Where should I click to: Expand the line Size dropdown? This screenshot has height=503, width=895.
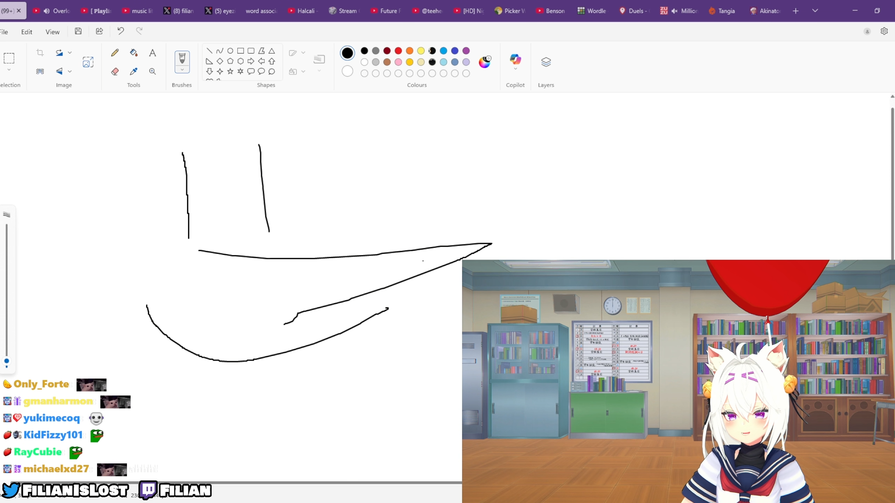pos(319,71)
